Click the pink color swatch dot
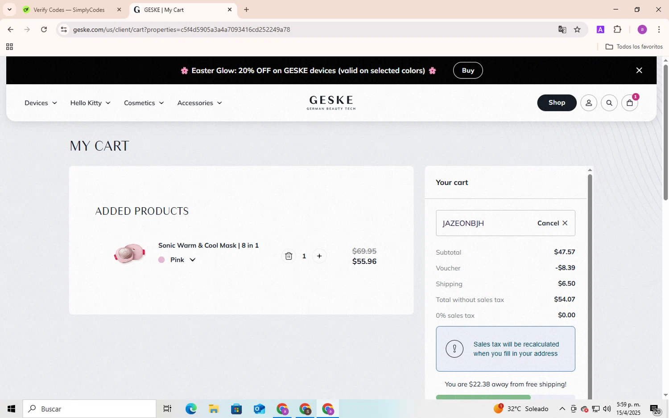Viewport: 669px width, 418px height. 161,260
